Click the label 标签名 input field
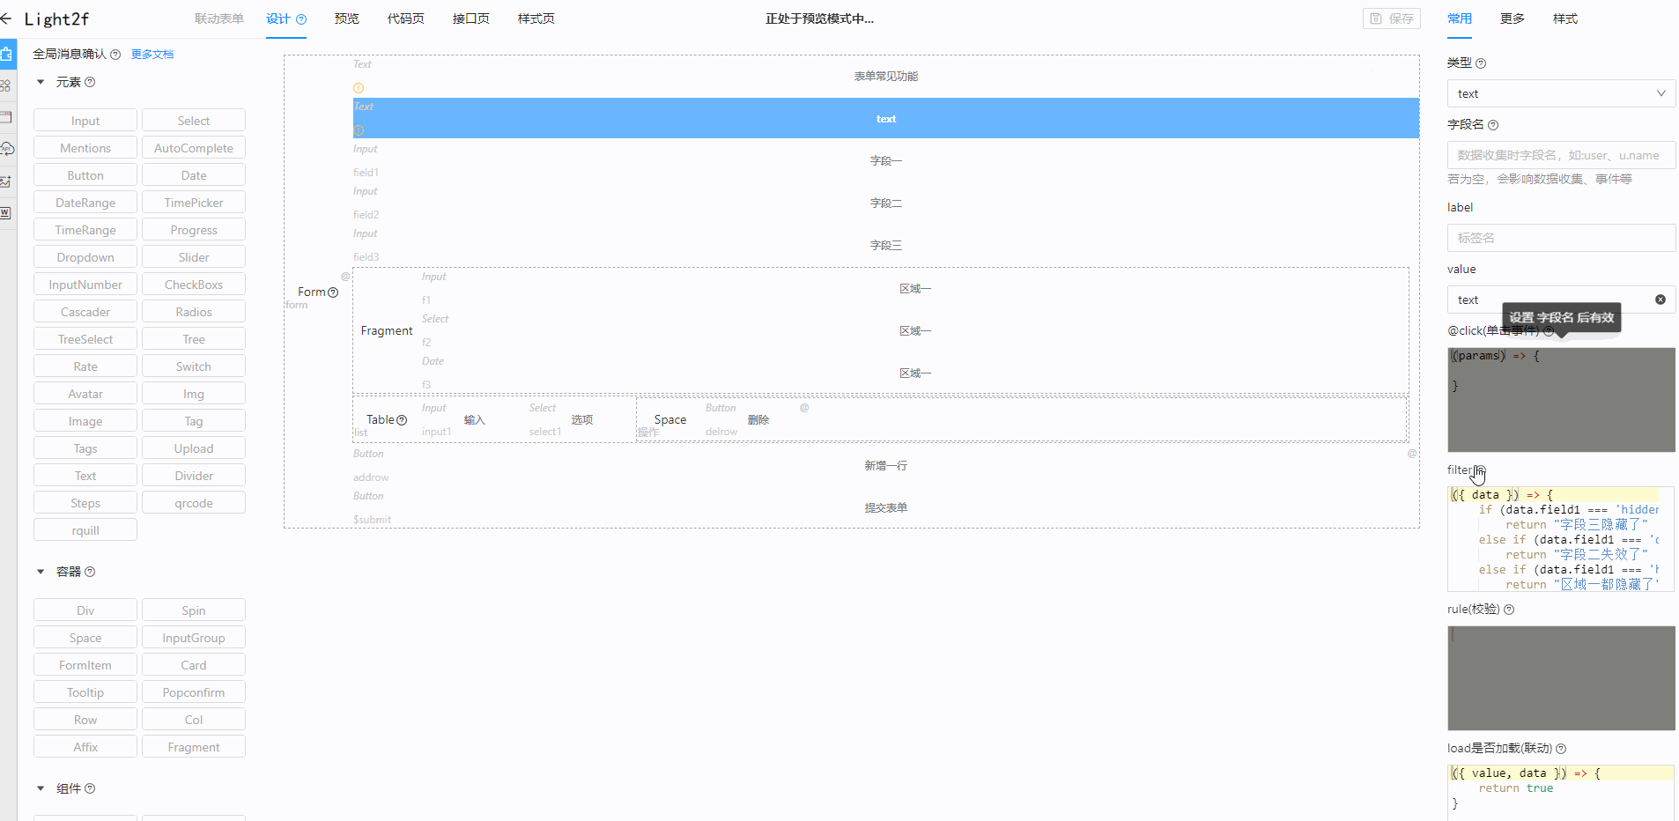This screenshot has width=1679, height=821. click(x=1561, y=238)
